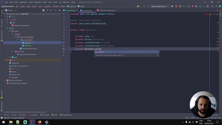Select opened file locate icon in Project panel
The image size is (222, 125).
[43, 10]
